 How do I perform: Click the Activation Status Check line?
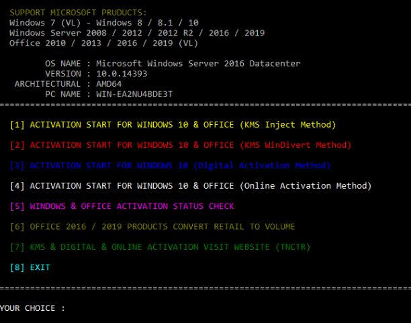[x=122, y=206]
